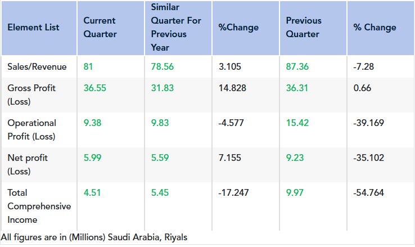This screenshot has width=415, height=247.
Task: Select the Gross Profit (Loss) row label
Action: coord(31,95)
